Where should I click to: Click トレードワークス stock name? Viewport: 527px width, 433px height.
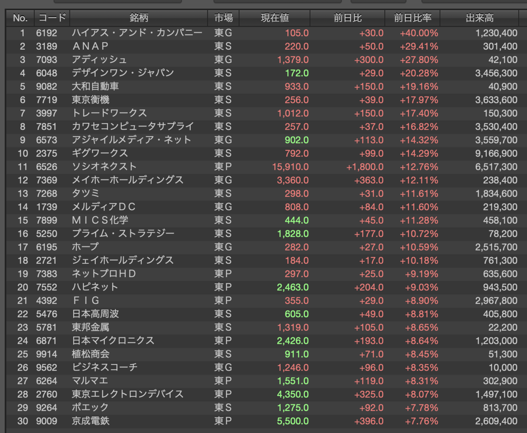[x=109, y=113]
